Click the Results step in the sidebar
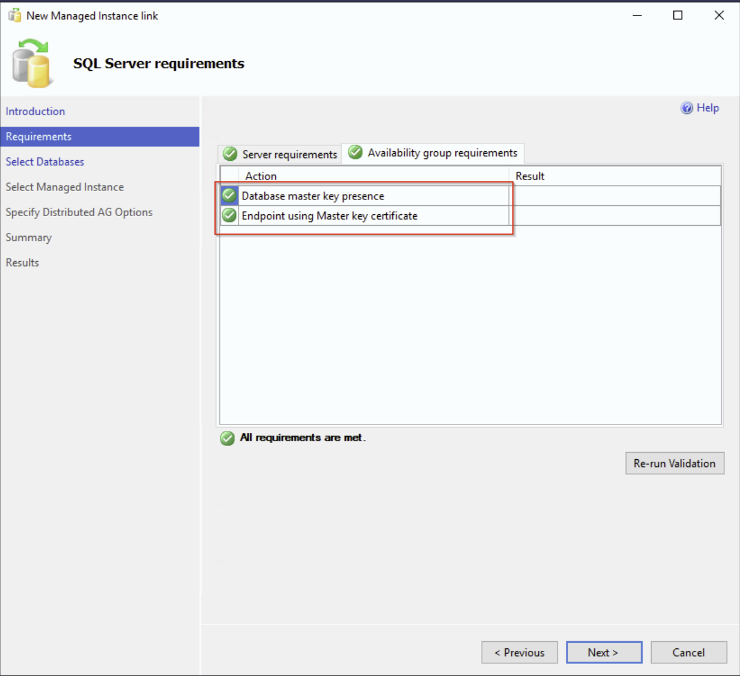 (x=22, y=262)
